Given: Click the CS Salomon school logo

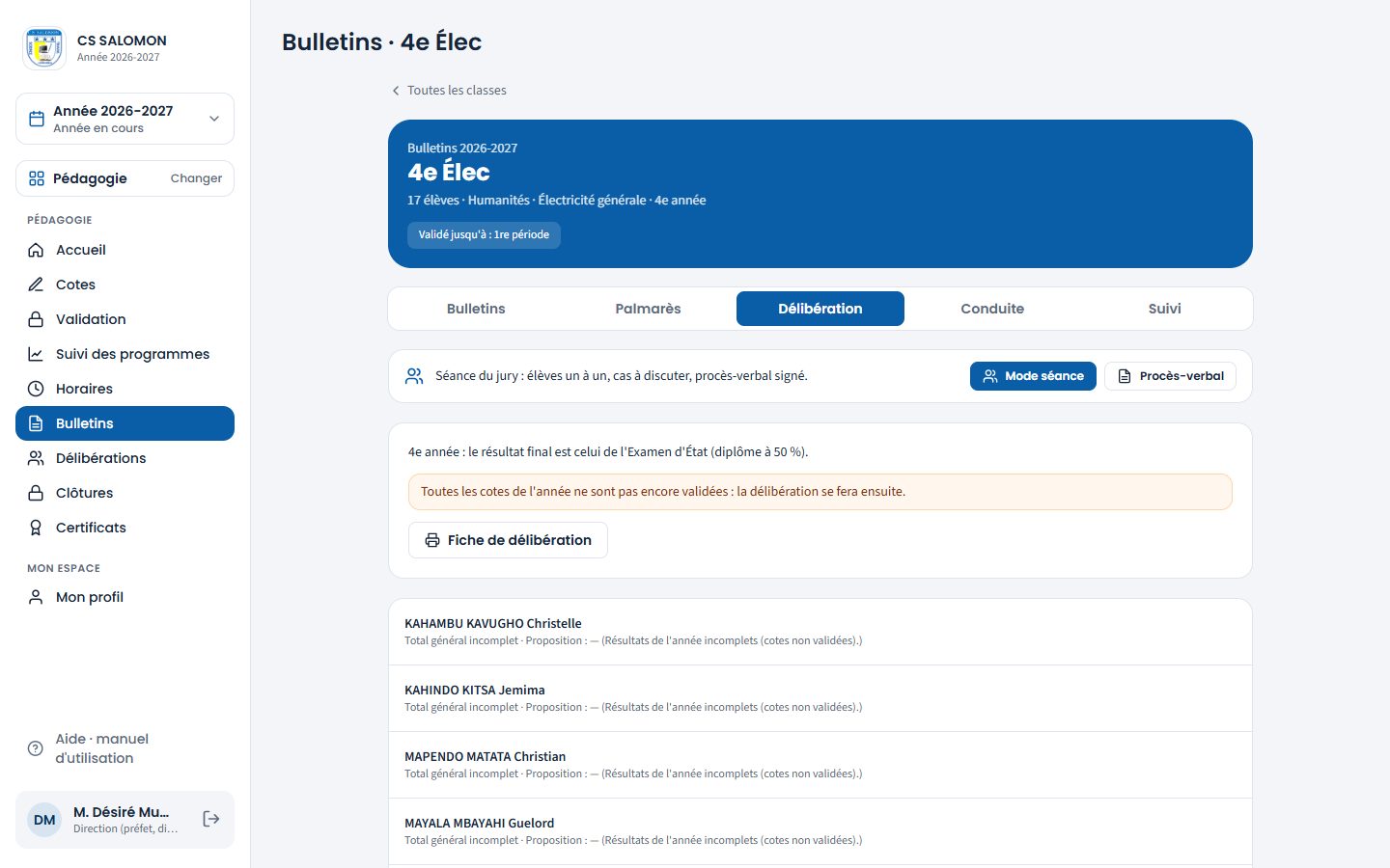Looking at the screenshot, I should tap(44, 48).
